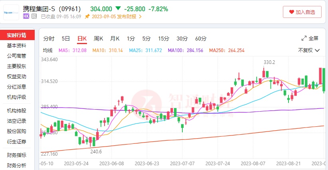The width and height of the screenshot is (328, 170).
Task: Click the 2023-05-24 date axis label
Action: click(x=76, y=164)
